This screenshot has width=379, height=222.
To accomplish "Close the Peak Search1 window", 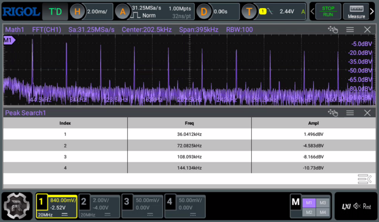I will click(367, 112).
